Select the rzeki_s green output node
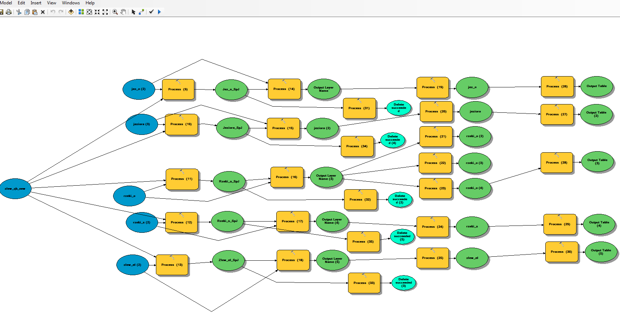 [x=472, y=226]
